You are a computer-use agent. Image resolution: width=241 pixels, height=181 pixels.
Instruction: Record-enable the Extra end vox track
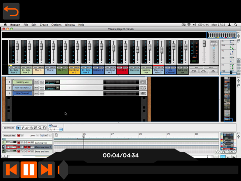(29, 151)
